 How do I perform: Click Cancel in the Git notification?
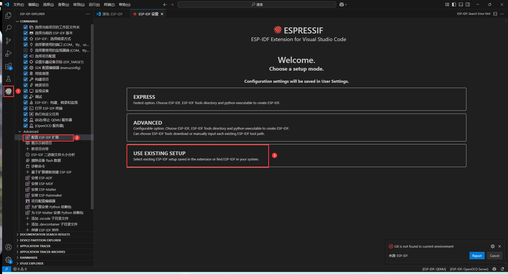(494, 256)
